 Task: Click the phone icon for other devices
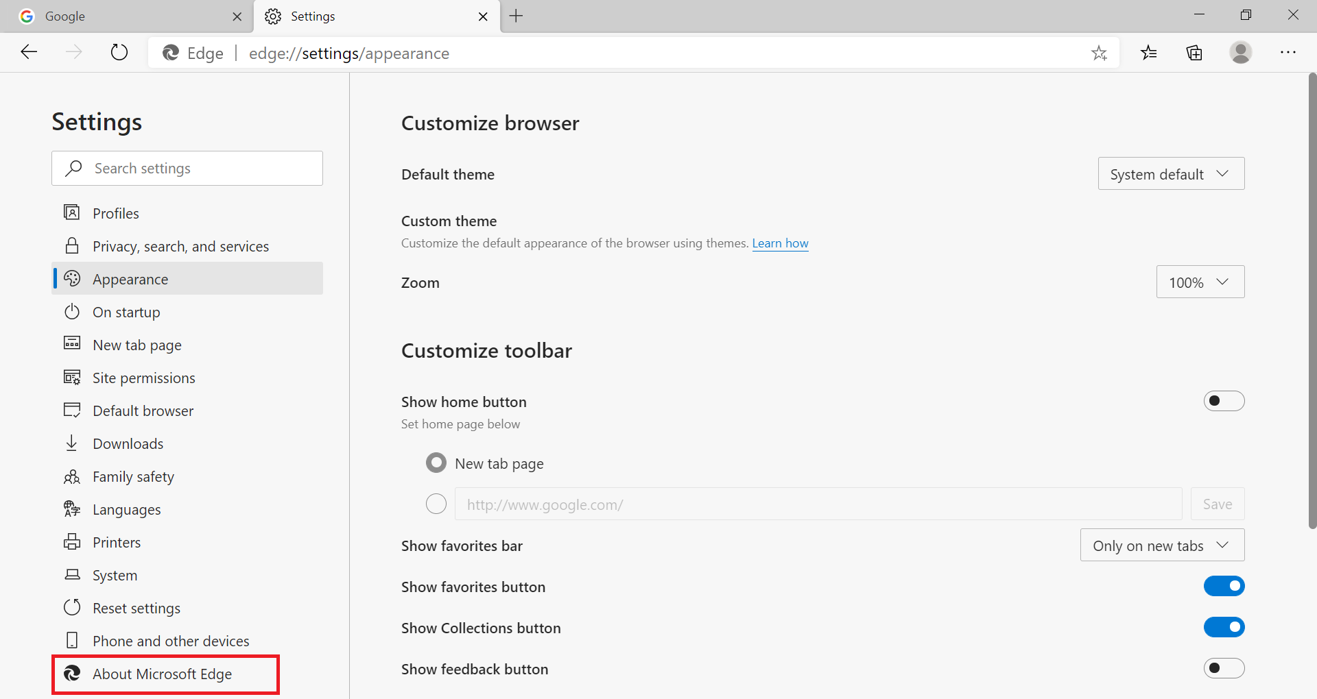72,640
